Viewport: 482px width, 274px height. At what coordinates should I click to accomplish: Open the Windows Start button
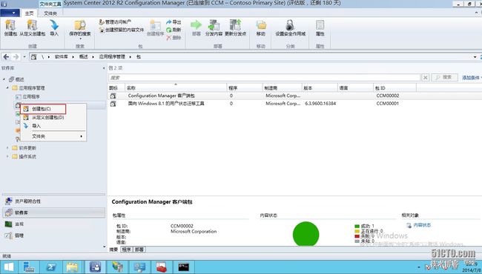click(9, 267)
